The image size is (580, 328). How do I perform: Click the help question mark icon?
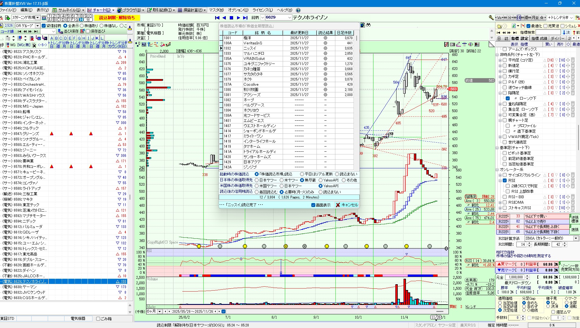pyautogui.click(x=298, y=10)
